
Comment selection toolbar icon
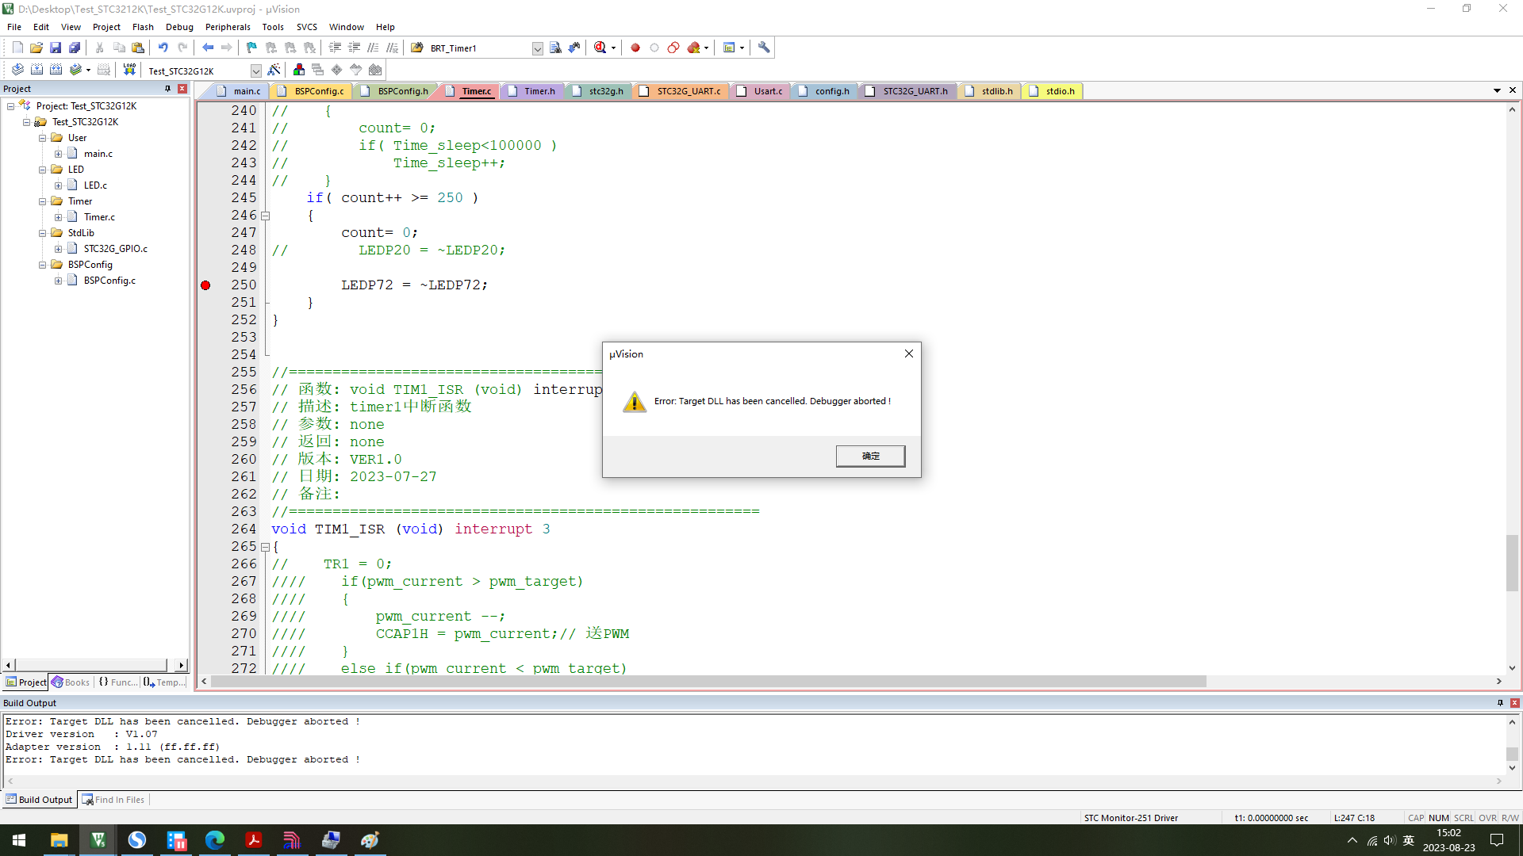pos(373,48)
